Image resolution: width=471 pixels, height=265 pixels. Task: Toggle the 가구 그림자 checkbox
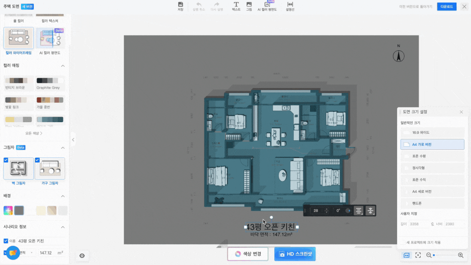click(x=37, y=160)
